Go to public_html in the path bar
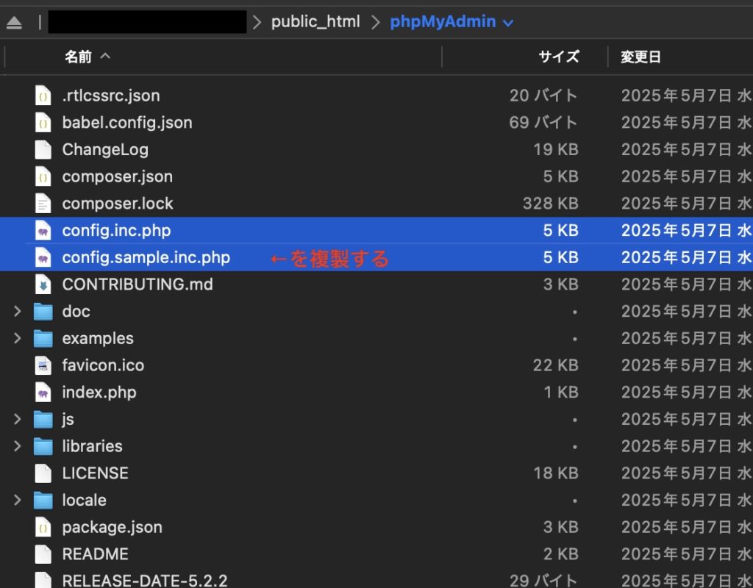 click(x=315, y=22)
